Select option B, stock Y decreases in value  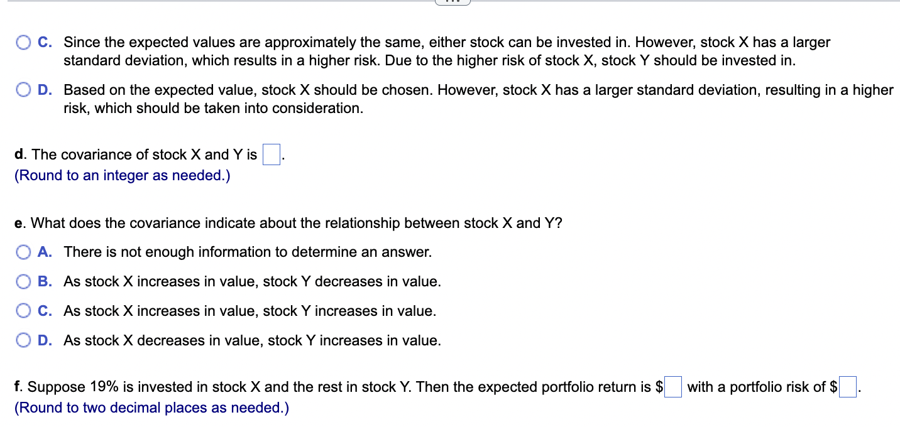click(x=23, y=281)
